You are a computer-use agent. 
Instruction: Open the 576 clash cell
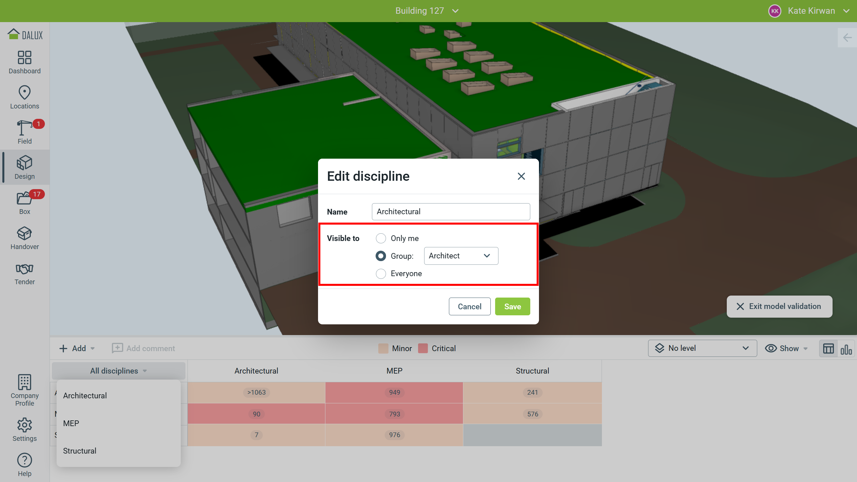(x=532, y=414)
